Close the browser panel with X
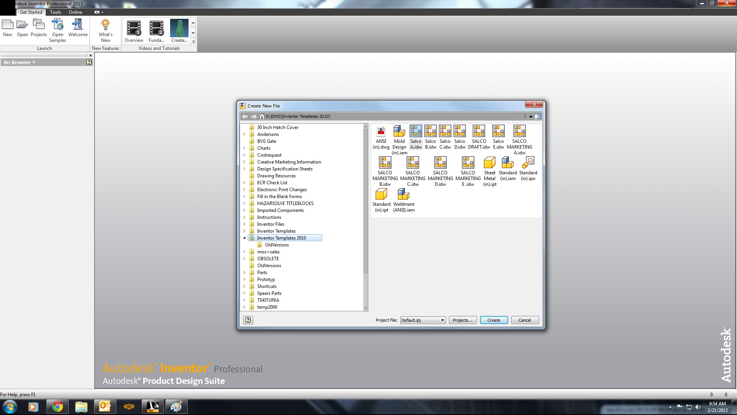Image resolution: width=737 pixels, height=415 pixels. tap(91, 56)
